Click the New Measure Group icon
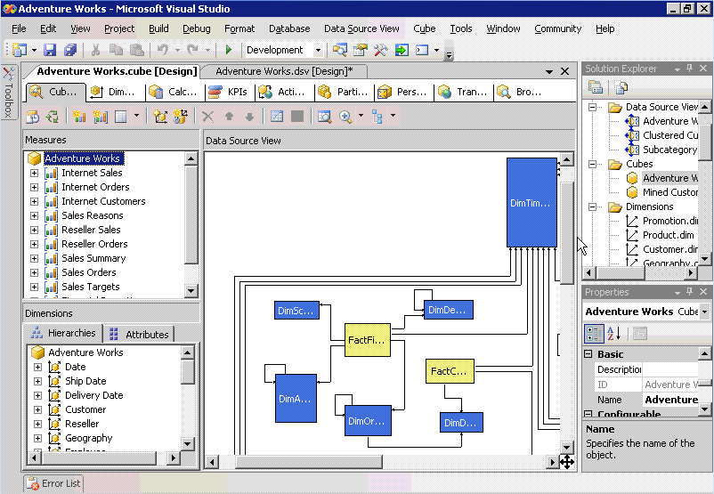 (101, 117)
